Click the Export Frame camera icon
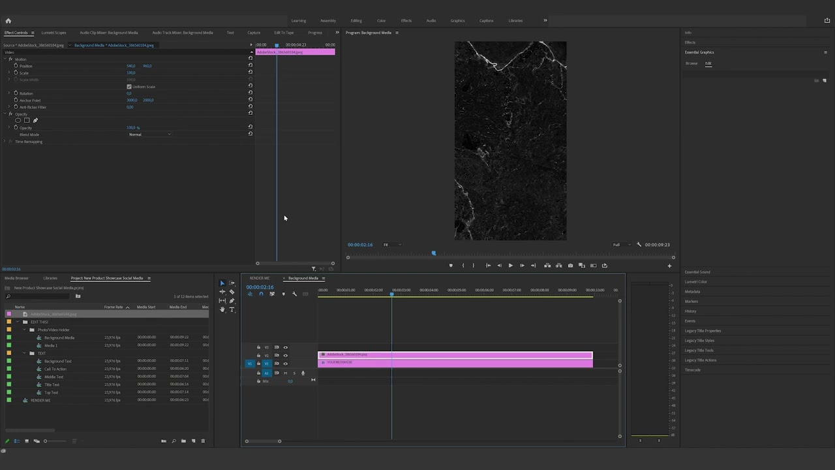 [570, 266]
